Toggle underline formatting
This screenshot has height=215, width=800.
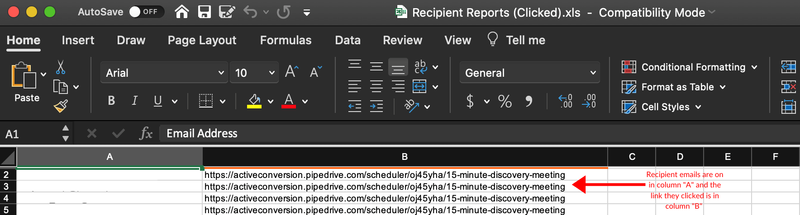(157, 101)
